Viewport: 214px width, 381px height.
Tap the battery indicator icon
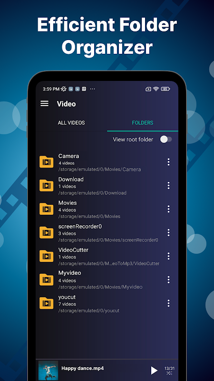pyautogui.click(x=165, y=89)
